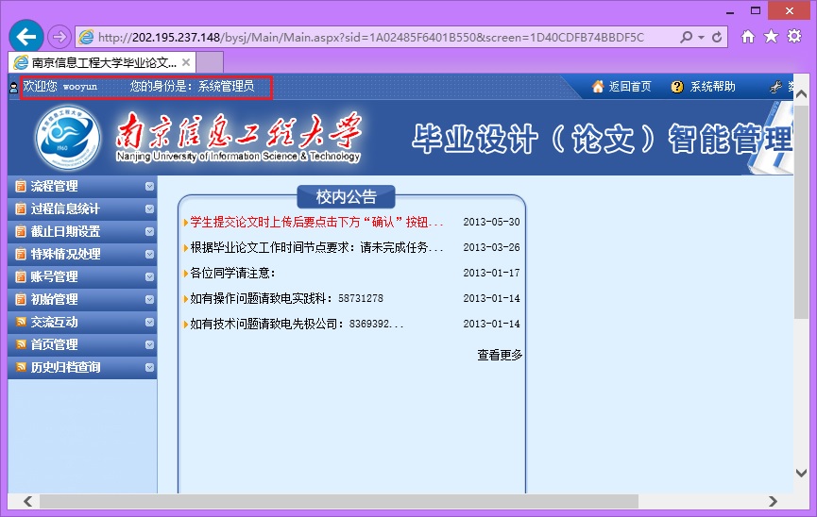The width and height of the screenshot is (817, 517).
Task: Expand 截止日期设置 with its chevron
Action: click(149, 232)
